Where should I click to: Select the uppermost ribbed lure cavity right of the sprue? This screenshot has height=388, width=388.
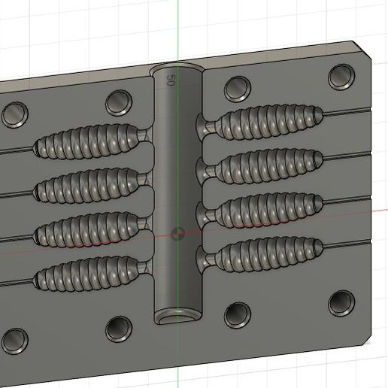(x=268, y=123)
